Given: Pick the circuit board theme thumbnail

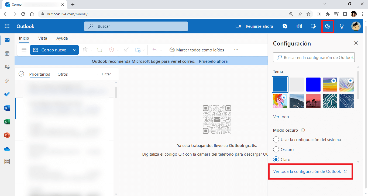Looking at the screenshot, I should [330, 101].
